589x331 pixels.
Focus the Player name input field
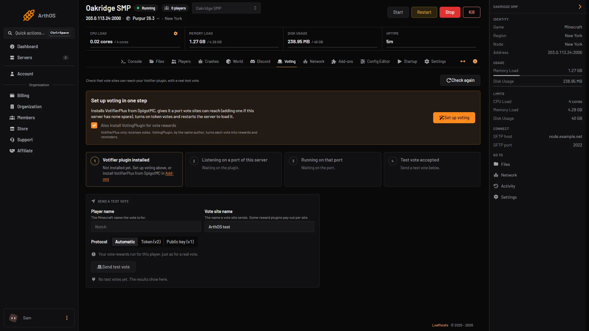tap(146, 227)
